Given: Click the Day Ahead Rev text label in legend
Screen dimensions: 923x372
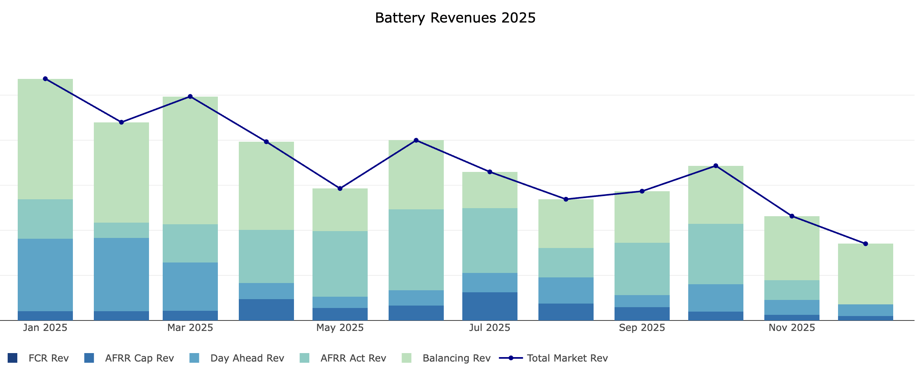Looking at the screenshot, I should [x=247, y=358].
